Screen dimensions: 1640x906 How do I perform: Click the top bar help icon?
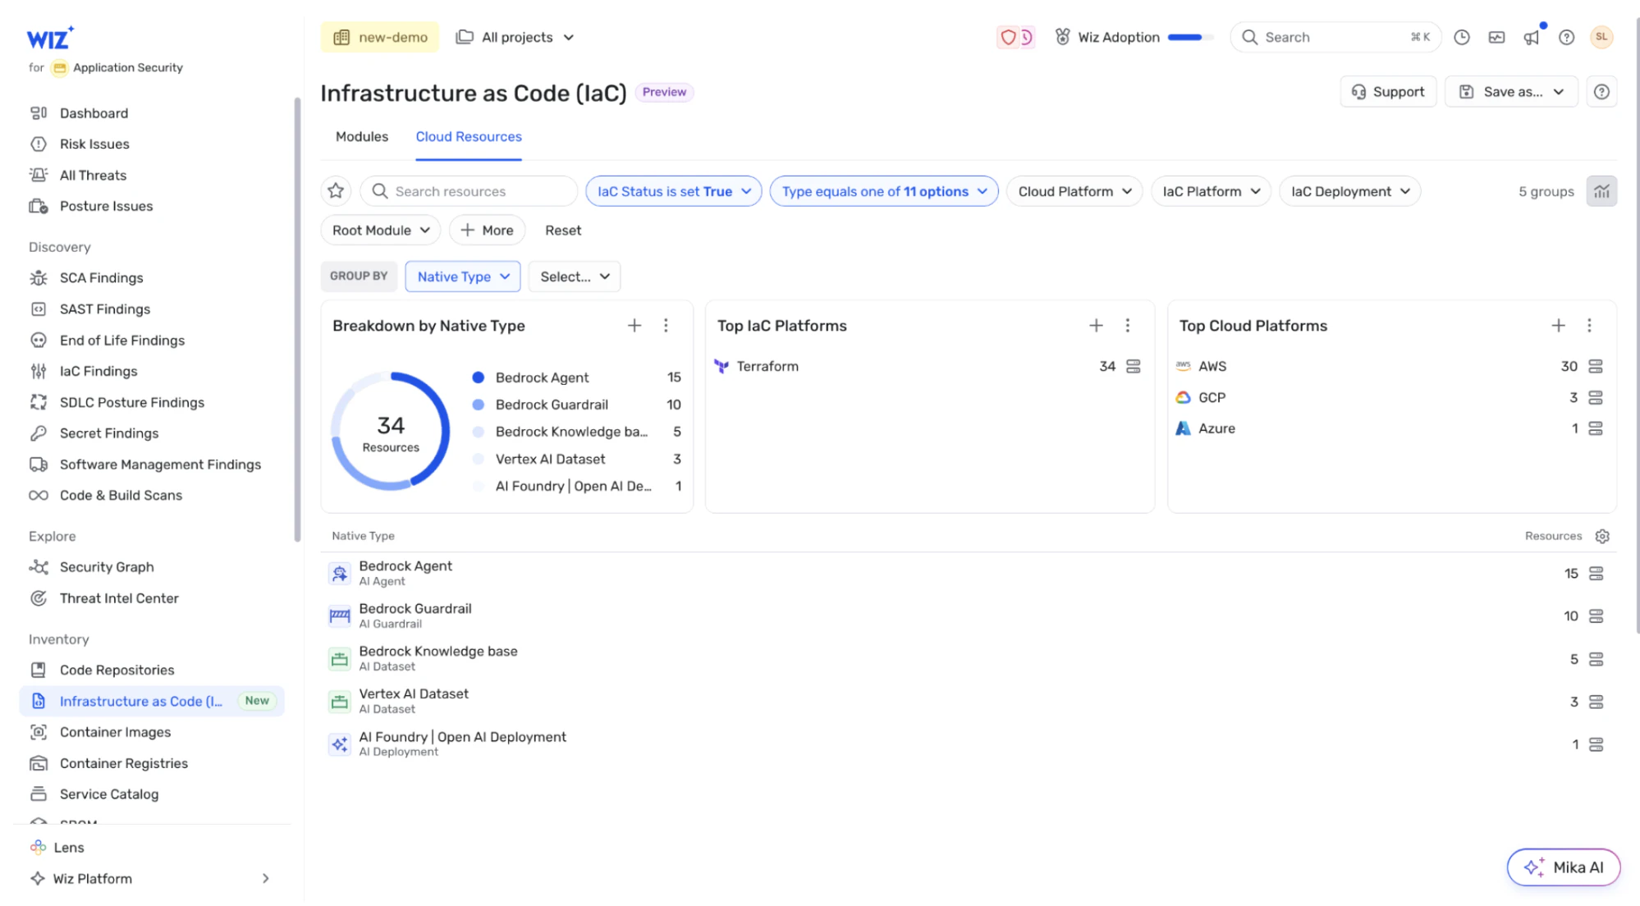click(1566, 37)
